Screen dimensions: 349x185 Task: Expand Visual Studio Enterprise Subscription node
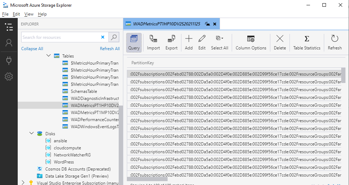23,183
